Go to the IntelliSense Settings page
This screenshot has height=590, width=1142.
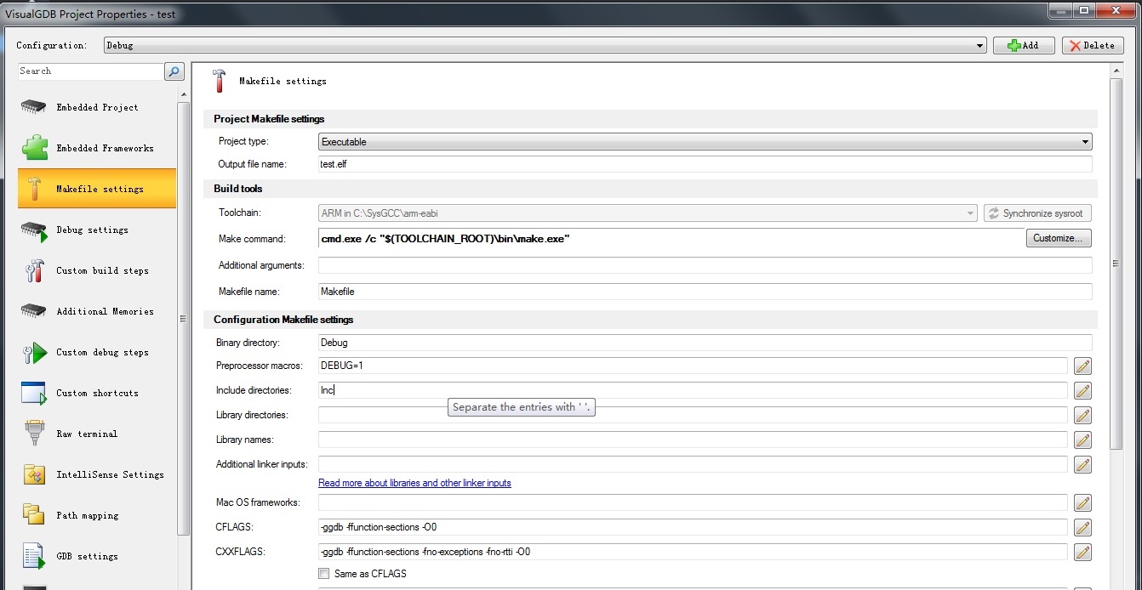click(x=97, y=474)
